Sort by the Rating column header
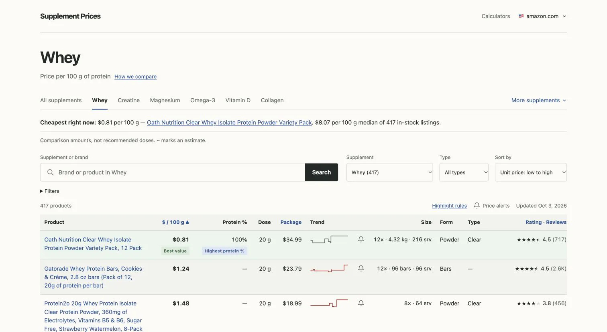The width and height of the screenshot is (607, 332). click(x=534, y=222)
